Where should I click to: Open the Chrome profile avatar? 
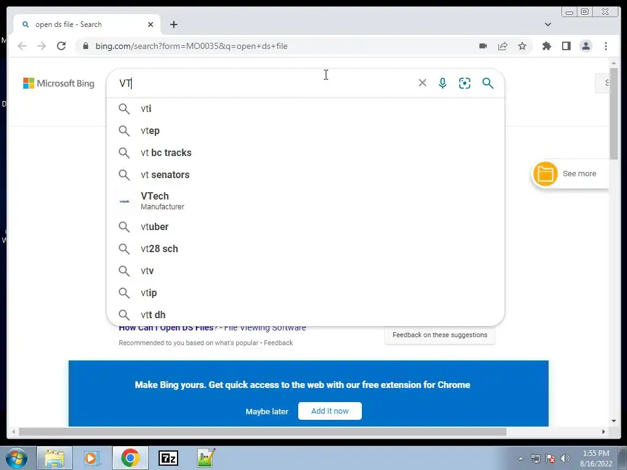point(586,46)
